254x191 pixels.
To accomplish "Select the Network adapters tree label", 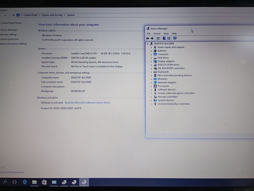I will [167, 83].
